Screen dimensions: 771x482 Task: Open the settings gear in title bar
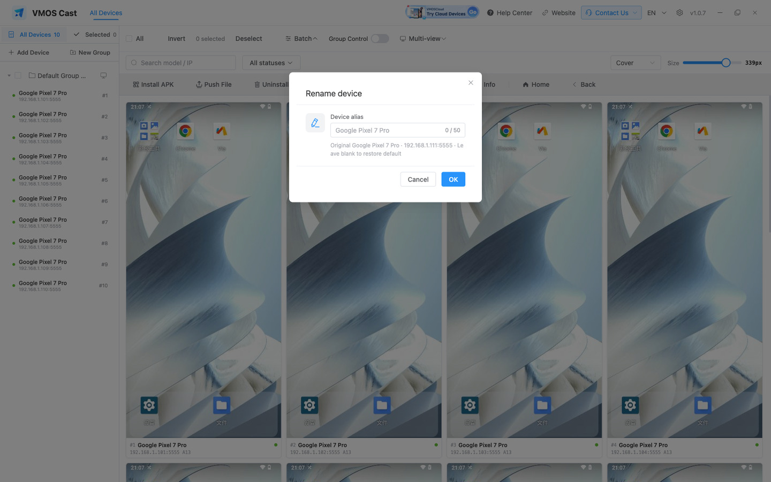point(679,13)
